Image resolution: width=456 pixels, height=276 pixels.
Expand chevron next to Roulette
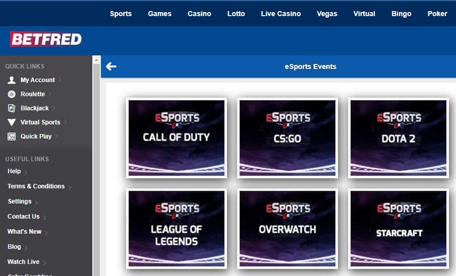click(50, 94)
